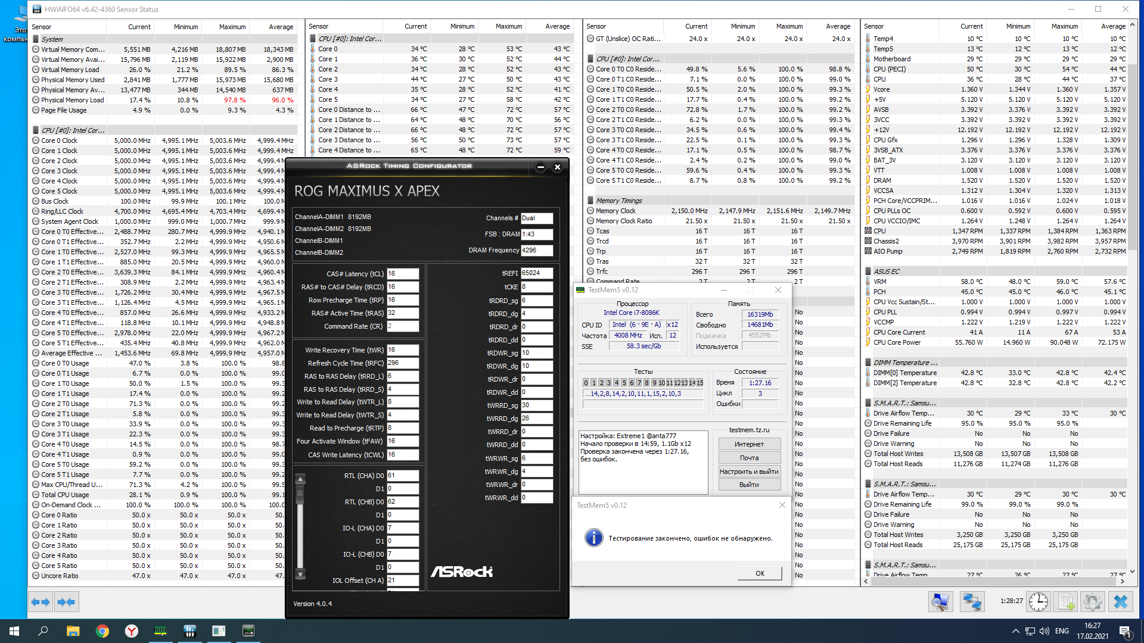Image resolution: width=1144 pixels, height=643 pixels.
Task: Click the logging icon with the green plus
Action: pyautogui.click(x=1066, y=602)
